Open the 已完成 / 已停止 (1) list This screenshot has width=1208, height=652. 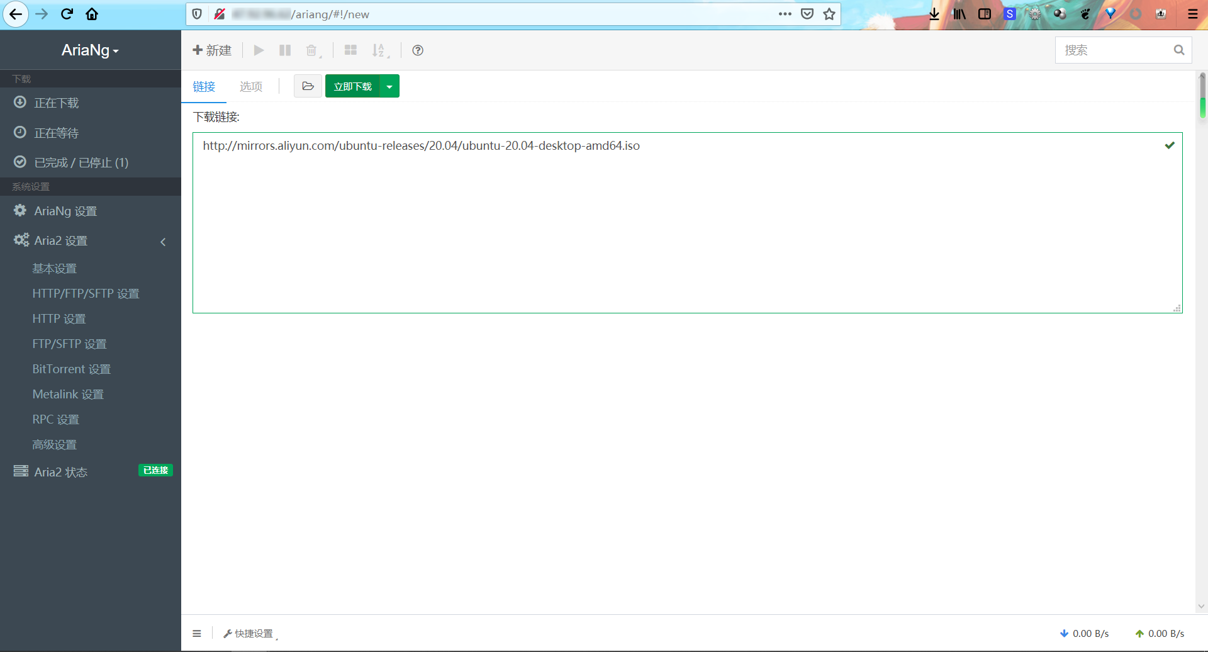[91, 162]
